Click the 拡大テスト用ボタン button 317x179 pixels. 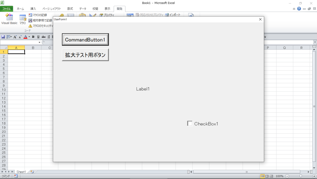click(x=85, y=55)
